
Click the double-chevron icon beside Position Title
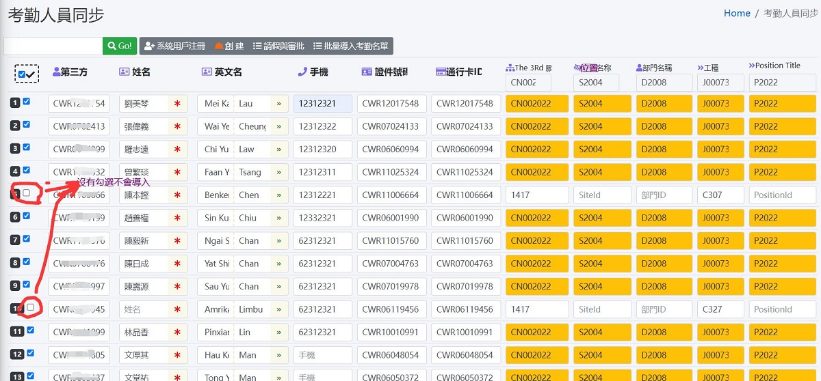[x=752, y=66]
